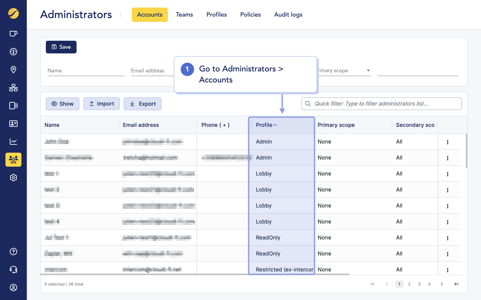
Task: Open the contact card directory icon
Action: click(x=13, y=124)
